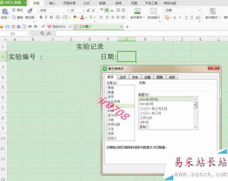This screenshot has height=181, width=228.
Task: Expand Merge and Center dropdown arrow
Action: click(x=144, y=17)
